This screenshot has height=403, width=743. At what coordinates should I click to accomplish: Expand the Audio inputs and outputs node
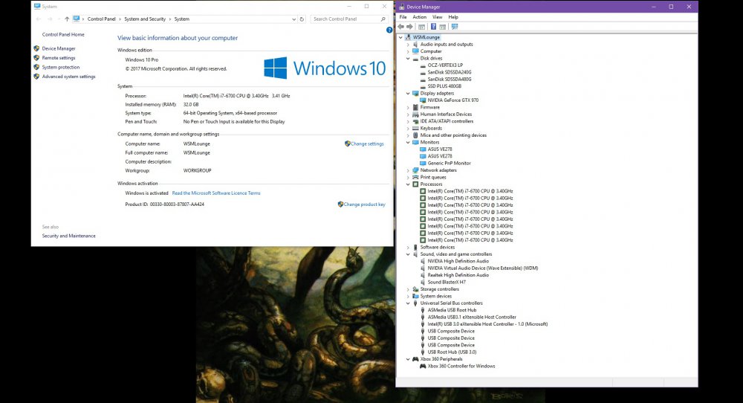point(408,45)
